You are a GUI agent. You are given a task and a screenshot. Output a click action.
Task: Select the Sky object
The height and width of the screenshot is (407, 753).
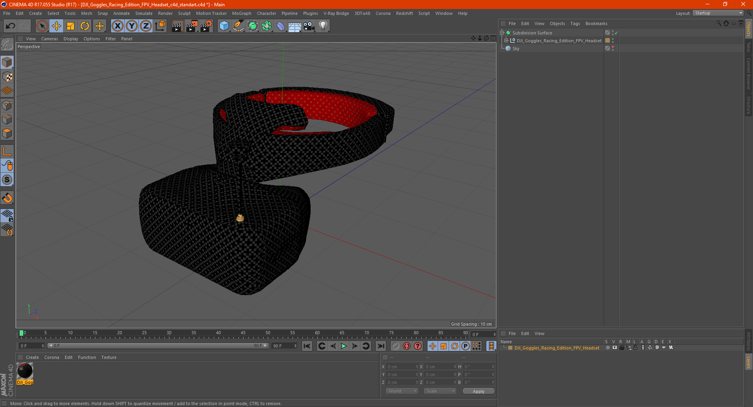pyautogui.click(x=516, y=49)
